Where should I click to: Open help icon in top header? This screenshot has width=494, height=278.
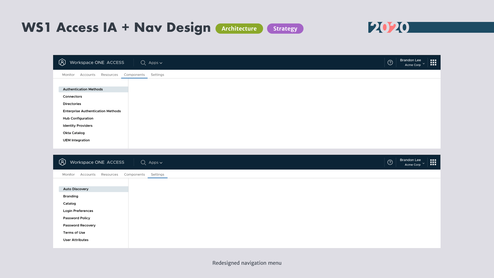390,63
